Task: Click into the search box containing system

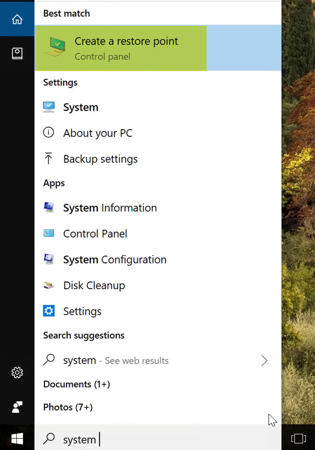Action: click(x=158, y=439)
